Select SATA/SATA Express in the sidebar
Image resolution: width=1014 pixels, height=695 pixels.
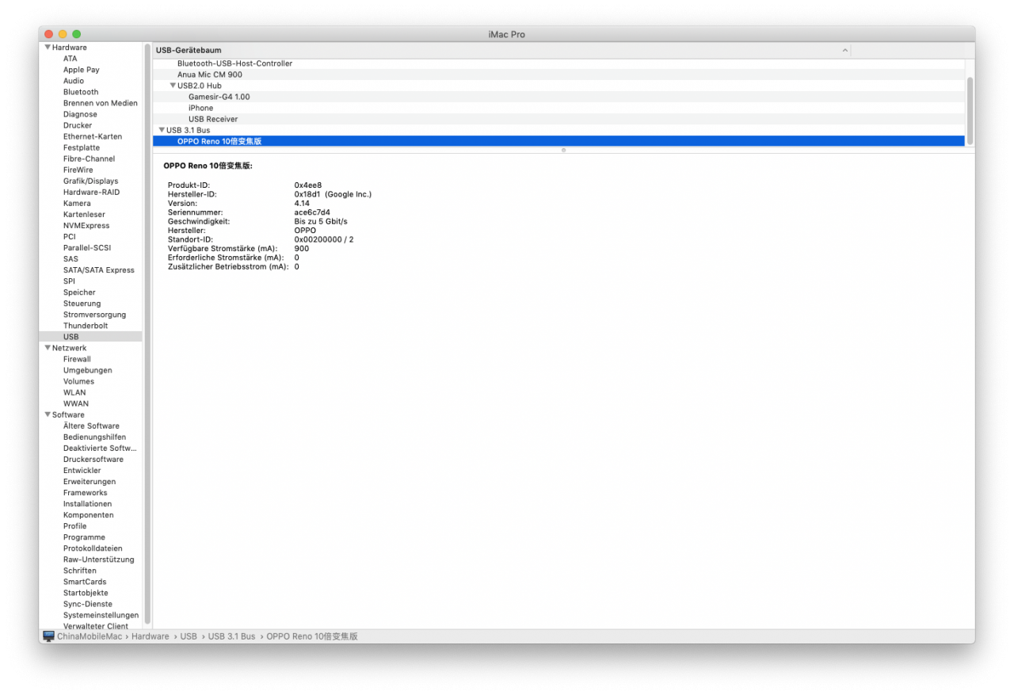point(99,269)
